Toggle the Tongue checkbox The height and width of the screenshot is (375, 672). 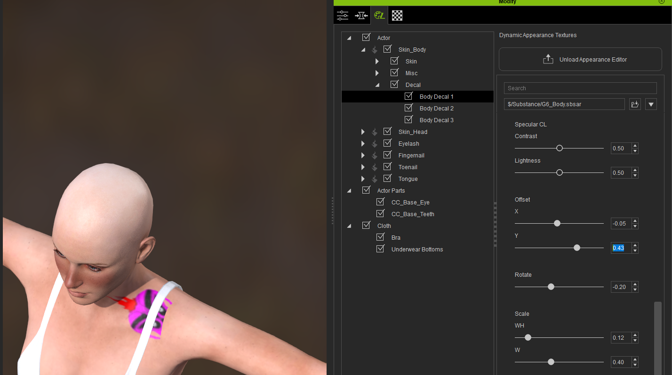coord(387,178)
